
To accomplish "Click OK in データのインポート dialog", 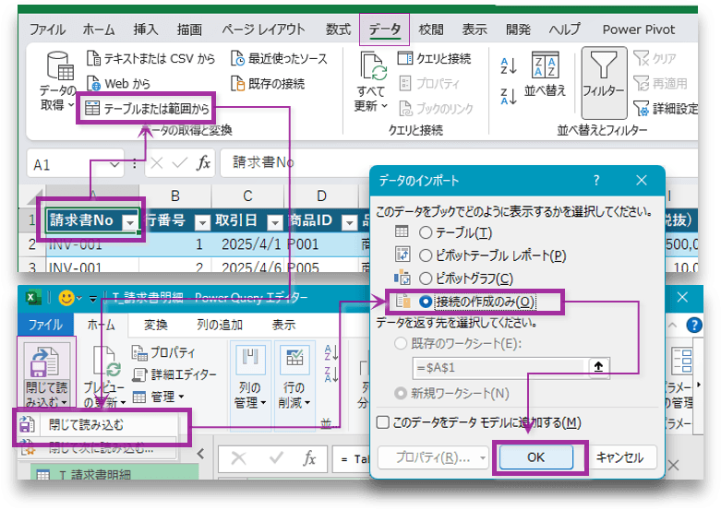I will pos(535,457).
